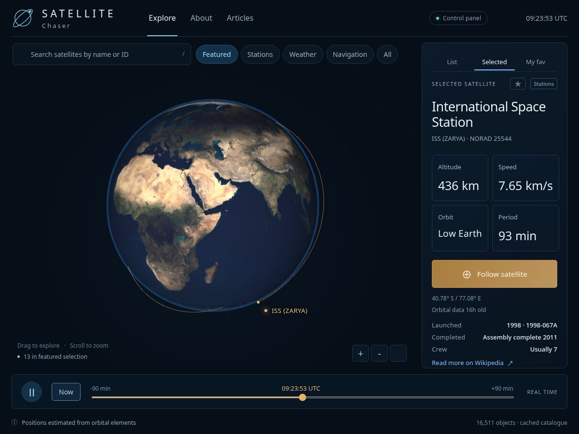579x434 pixels.
Task: Click Positions estimated from orbital elements text
Action: (x=79, y=423)
